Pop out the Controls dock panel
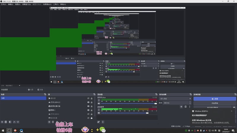The height and width of the screenshot is (133, 237). (x=235, y=94)
